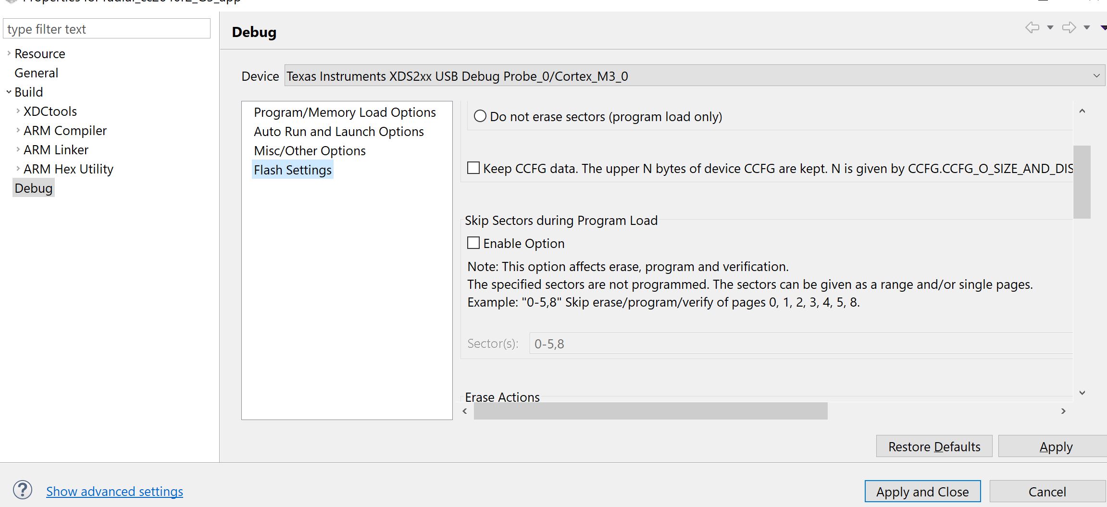Click the help question mark icon

(x=23, y=490)
